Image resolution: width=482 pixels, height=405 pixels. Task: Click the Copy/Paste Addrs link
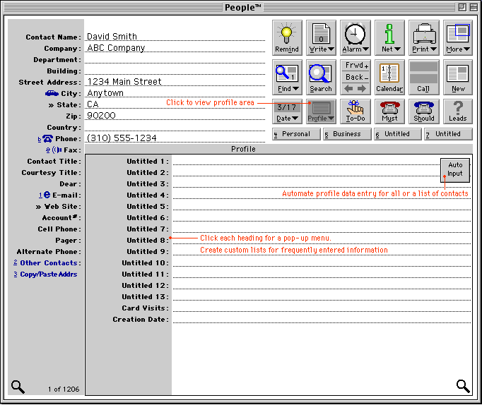48,274
